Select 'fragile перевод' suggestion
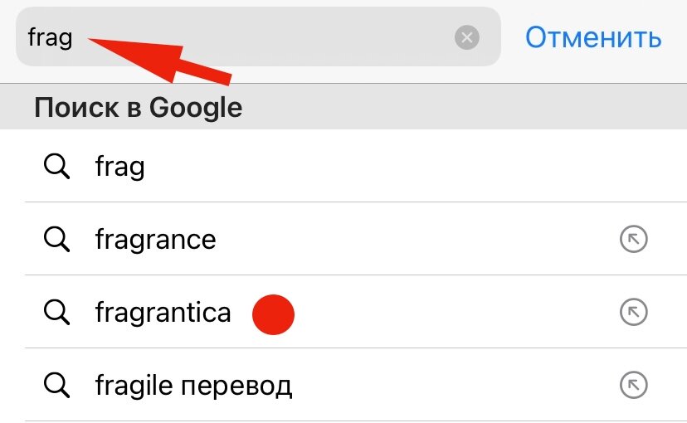 [x=193, y=386]
